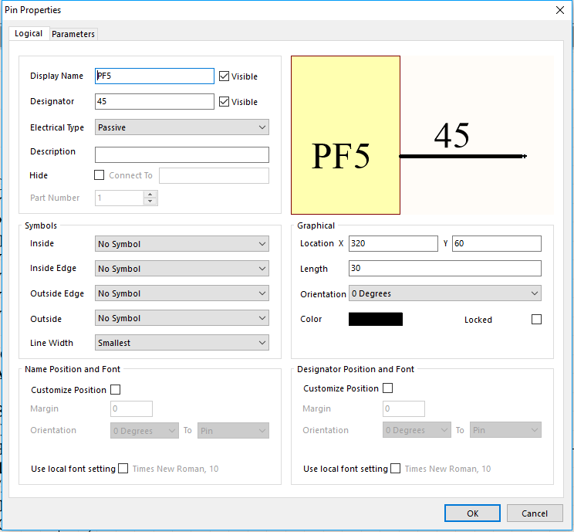Enable the Hide checkbox
This screenshot has width=574, height=532.
[99, 175]
